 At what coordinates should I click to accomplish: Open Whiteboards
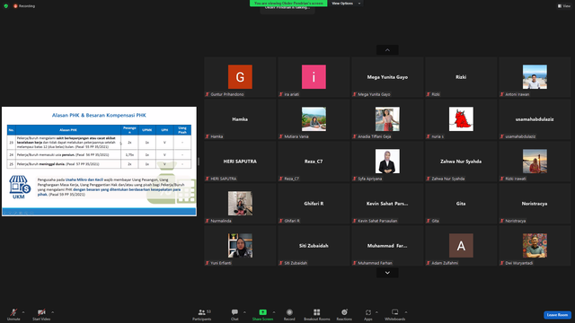coord(395,314)
